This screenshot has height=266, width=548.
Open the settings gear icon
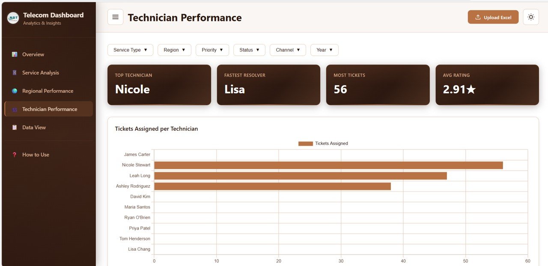(x=531, y=17)
